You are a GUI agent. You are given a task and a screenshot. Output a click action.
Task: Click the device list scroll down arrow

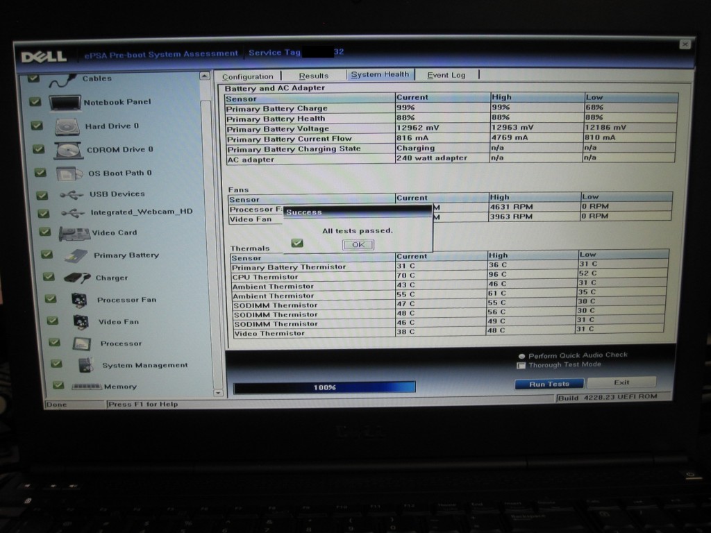(218, 393)
